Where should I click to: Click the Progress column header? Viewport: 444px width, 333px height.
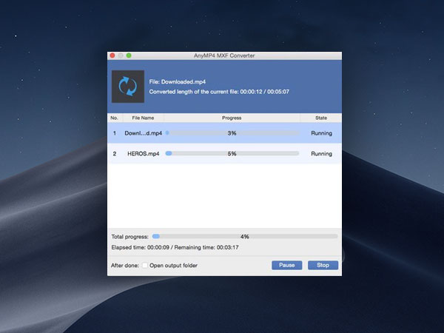coord(232,118)
